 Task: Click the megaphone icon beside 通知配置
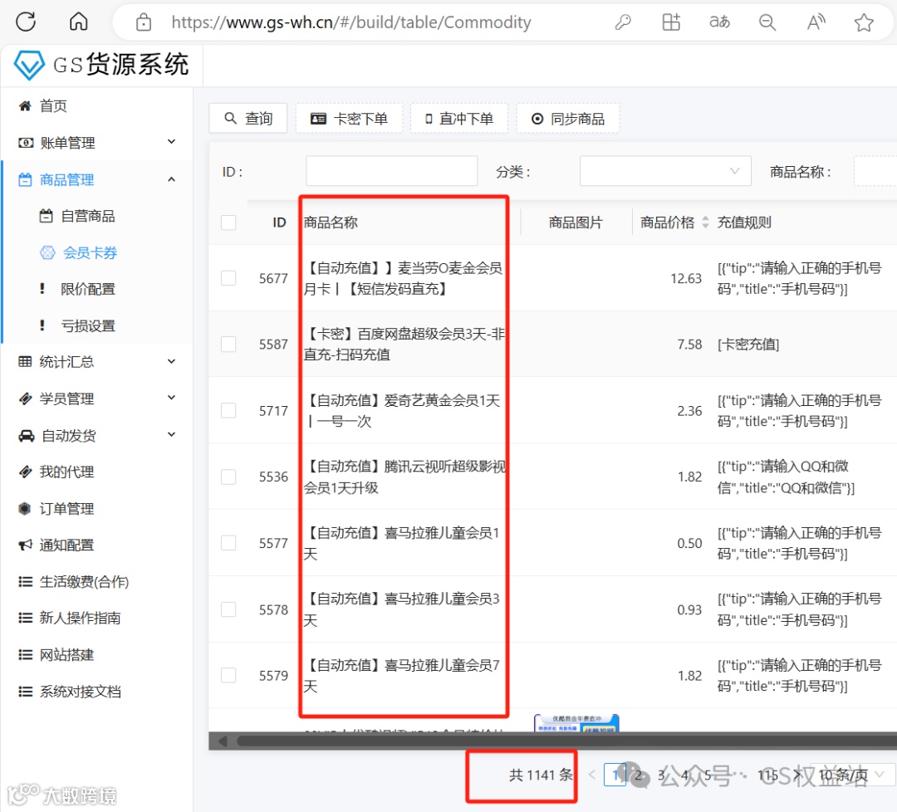pyautogui.click(x=25, y=545)
